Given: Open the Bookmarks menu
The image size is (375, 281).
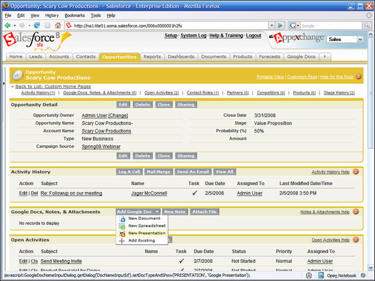Looking at the screenshot, I should pos(74,15).
